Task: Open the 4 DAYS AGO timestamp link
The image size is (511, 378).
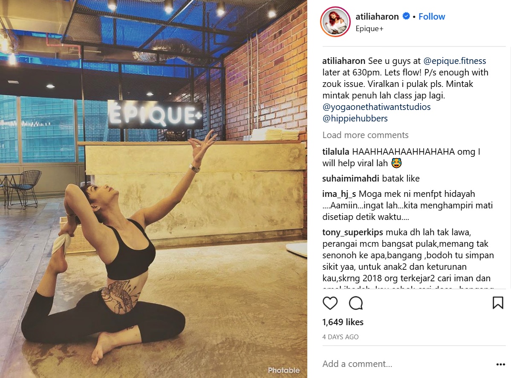Action: click(x=340, y=337)
